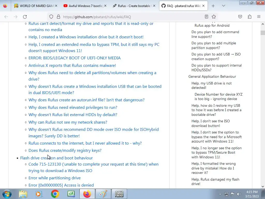265x199 pixels.
Task: Click the Firefox taskbar button
Action: tap(87, 194)
